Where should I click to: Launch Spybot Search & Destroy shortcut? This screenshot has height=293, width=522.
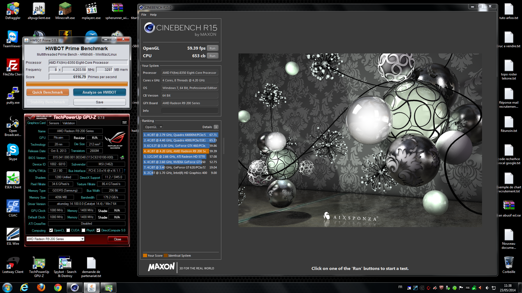(x=65, y=267)
